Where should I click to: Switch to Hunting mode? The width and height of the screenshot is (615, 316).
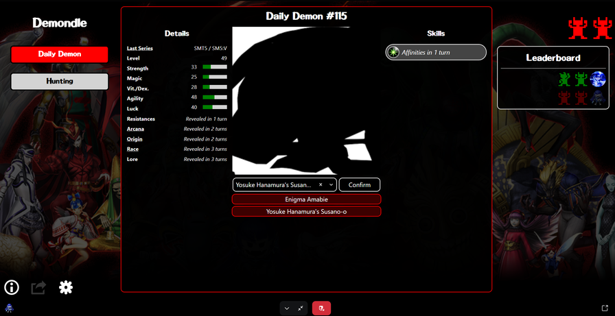[x=59, y=81]
